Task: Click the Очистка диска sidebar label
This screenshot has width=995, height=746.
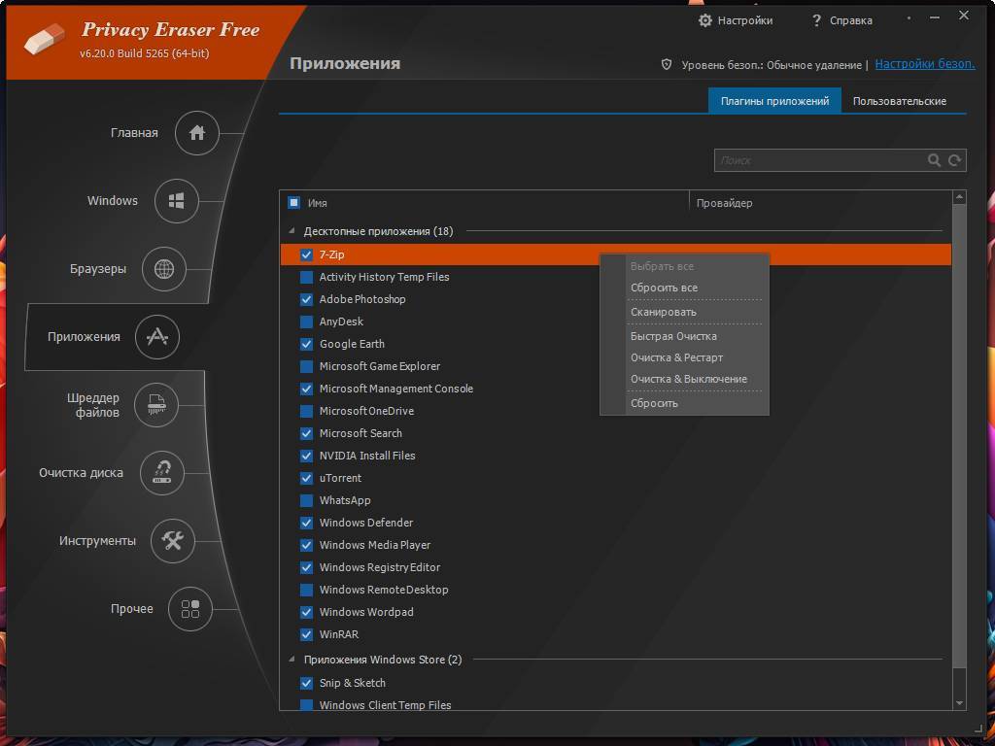Action: click(82, 473)
